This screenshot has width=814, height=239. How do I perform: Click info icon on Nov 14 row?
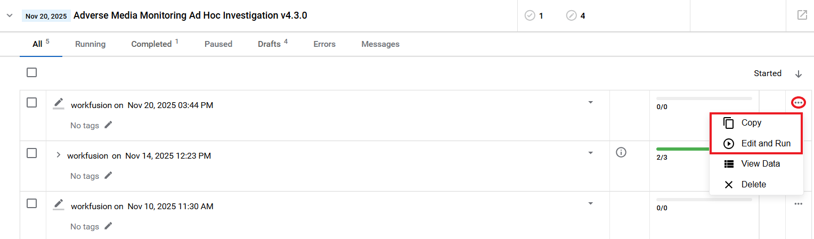[x=621, y=153]
